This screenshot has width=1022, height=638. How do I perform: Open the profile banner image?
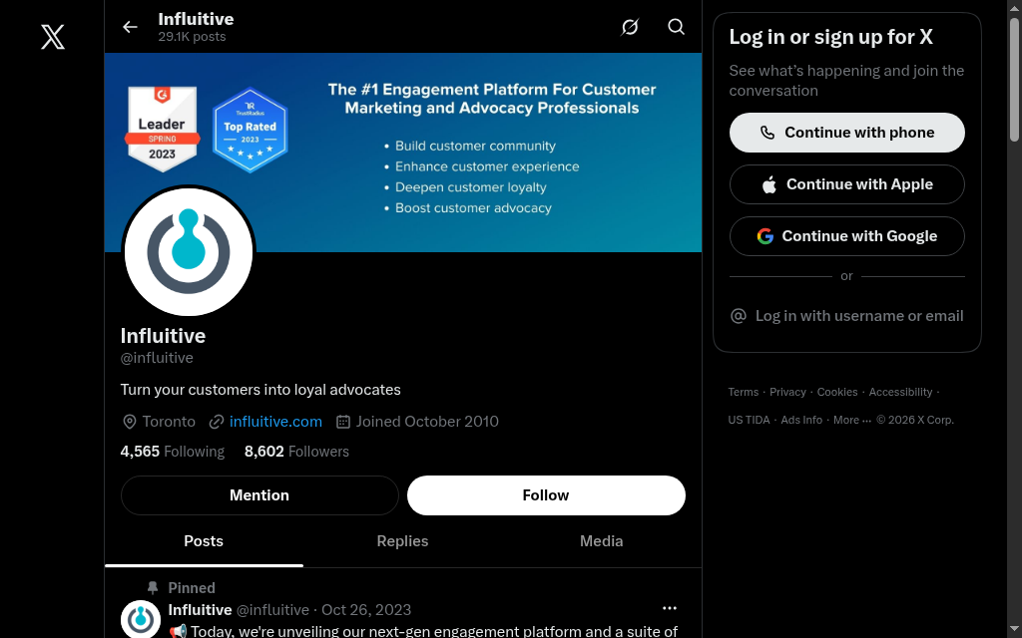click(x=403, y=153)
